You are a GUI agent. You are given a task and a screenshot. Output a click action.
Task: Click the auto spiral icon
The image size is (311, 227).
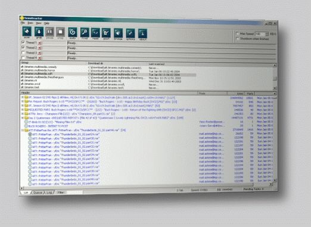tap(73, 33)
